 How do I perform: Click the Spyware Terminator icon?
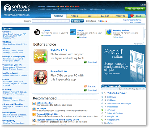[34, 120]
